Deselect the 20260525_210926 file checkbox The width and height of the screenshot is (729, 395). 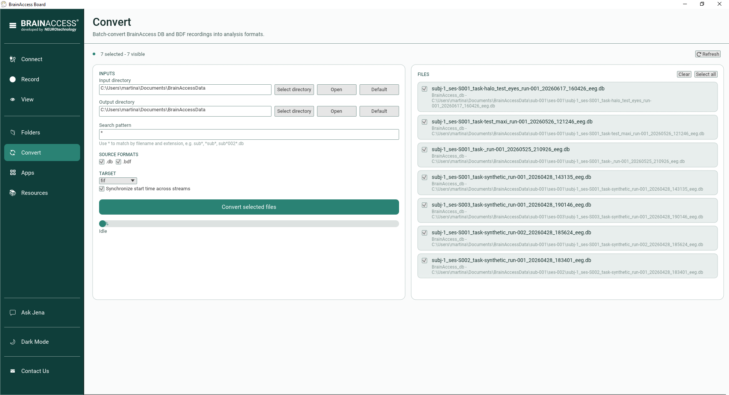click(424, 150)
